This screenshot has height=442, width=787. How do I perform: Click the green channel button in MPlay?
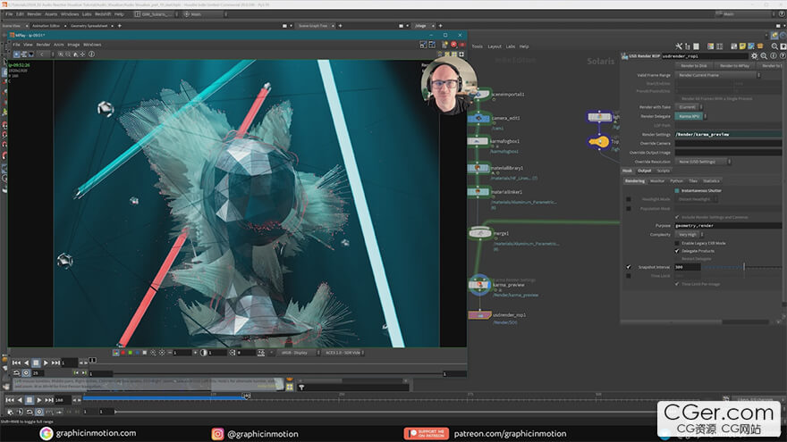tap(130, 353)
